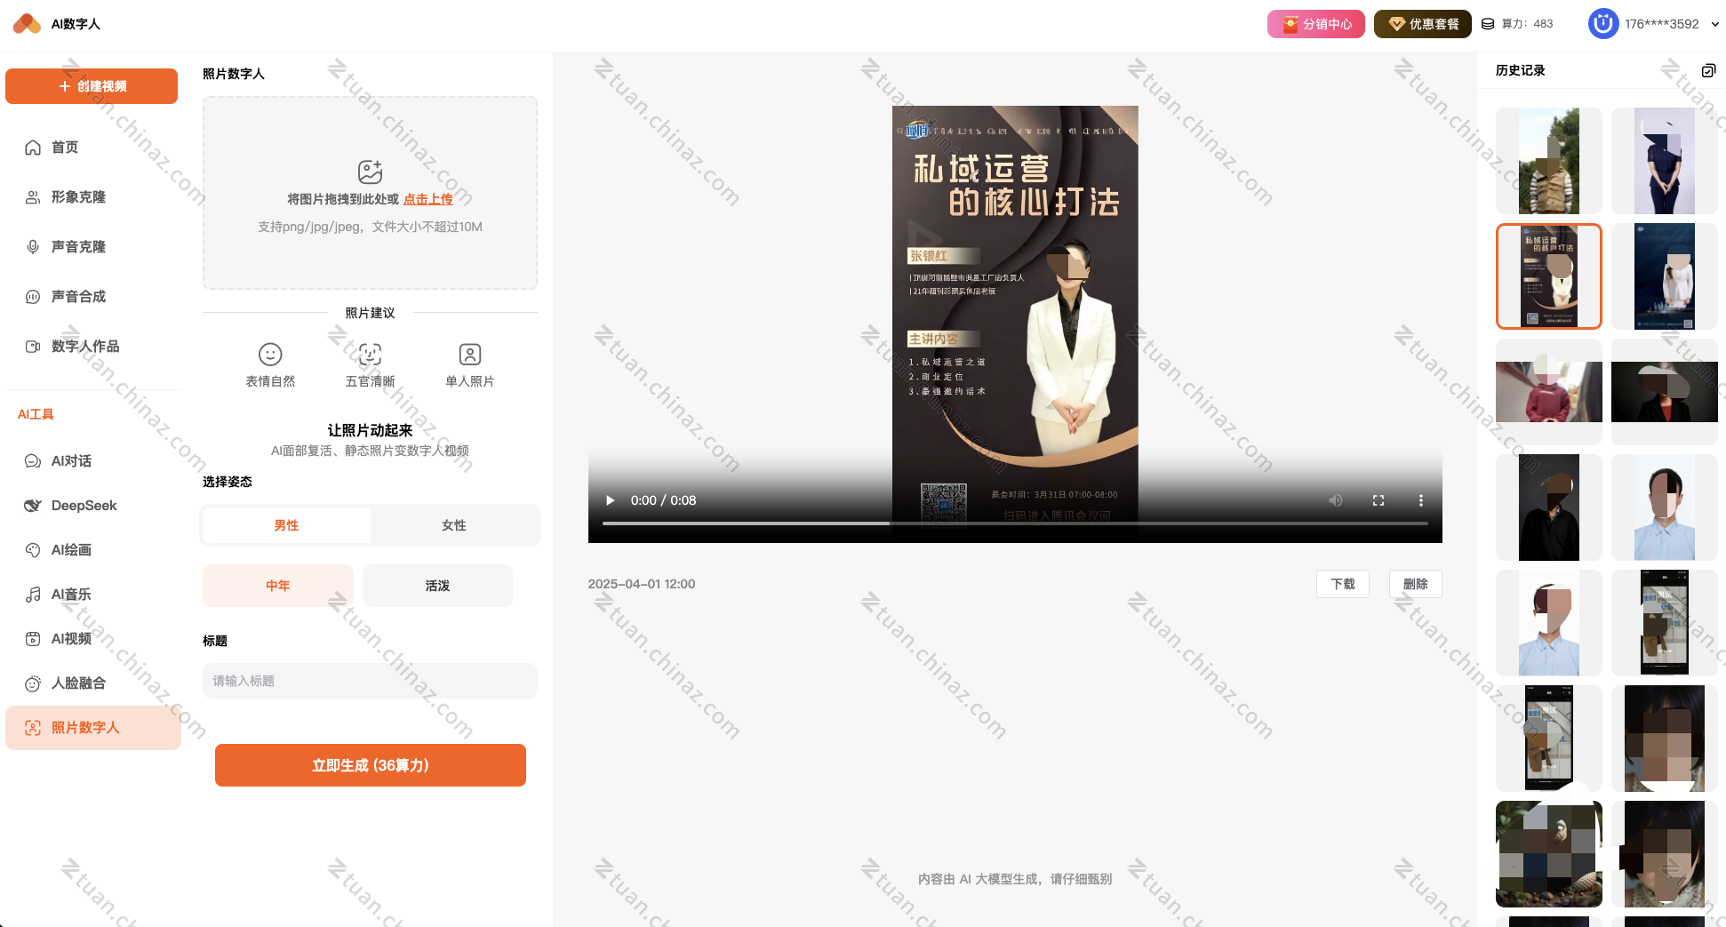
Task: Click the video timestamp 2025-04-01 12:00
Action: coord(642,584)
